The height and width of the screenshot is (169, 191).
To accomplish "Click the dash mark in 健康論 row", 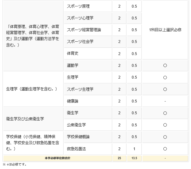I will (165, 101).
